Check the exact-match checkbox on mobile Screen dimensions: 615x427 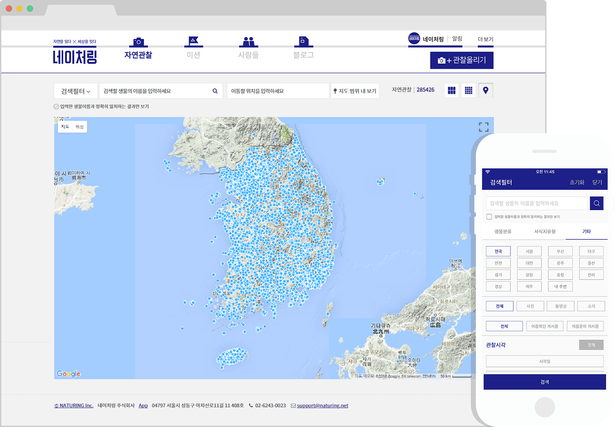(x=489, y=217)
